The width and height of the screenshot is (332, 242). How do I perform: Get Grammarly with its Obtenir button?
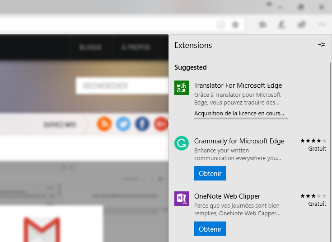[x=210, y=173]
